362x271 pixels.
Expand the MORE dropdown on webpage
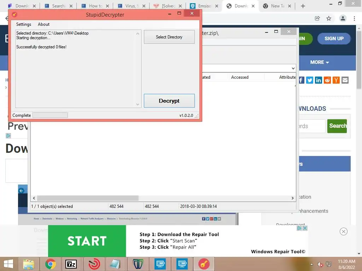point(320,62)
